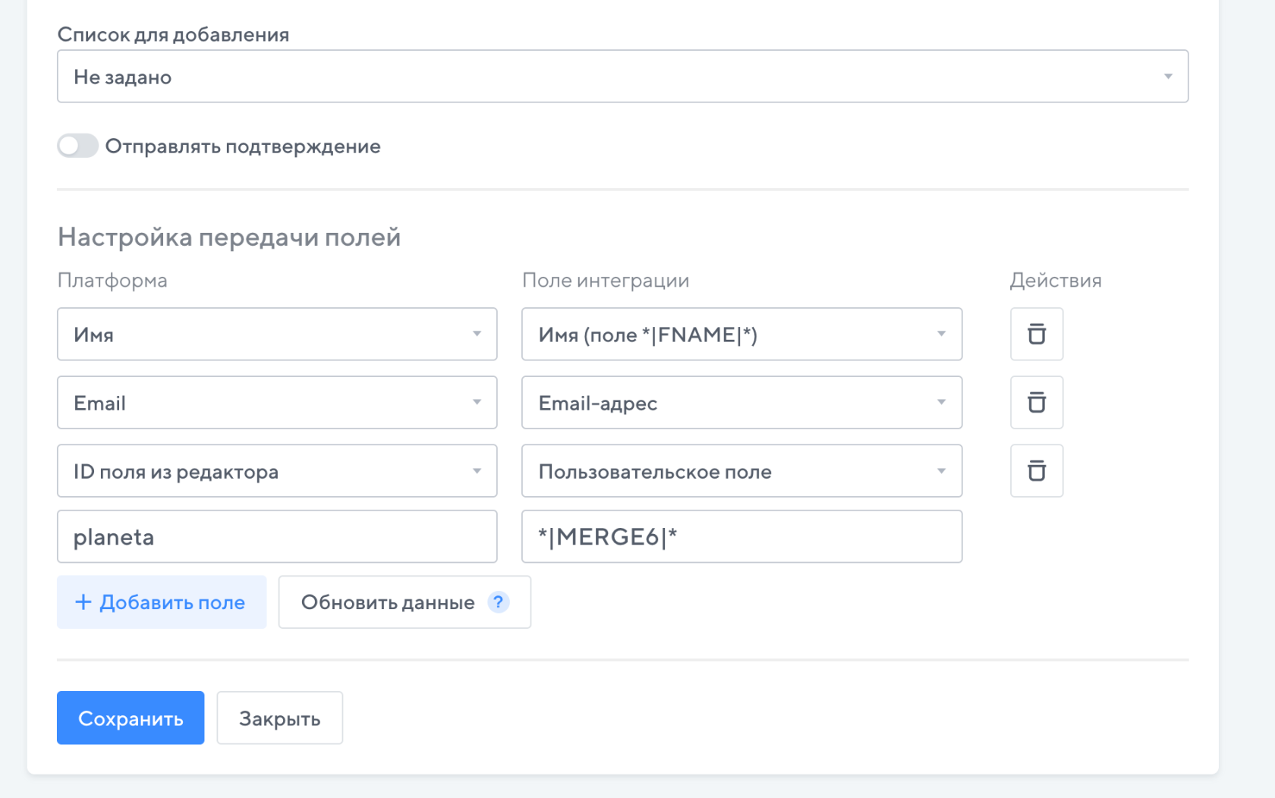This screenshot has height=798, width=1275.
Task: Click the plus icon in Добавить поле
Action: click(x=83, y=602)
